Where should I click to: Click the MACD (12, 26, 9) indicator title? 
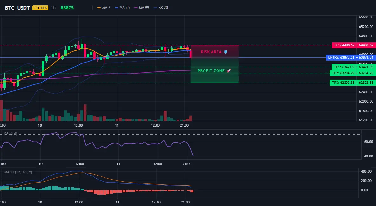pyautogui.click(x=18, y=172)
